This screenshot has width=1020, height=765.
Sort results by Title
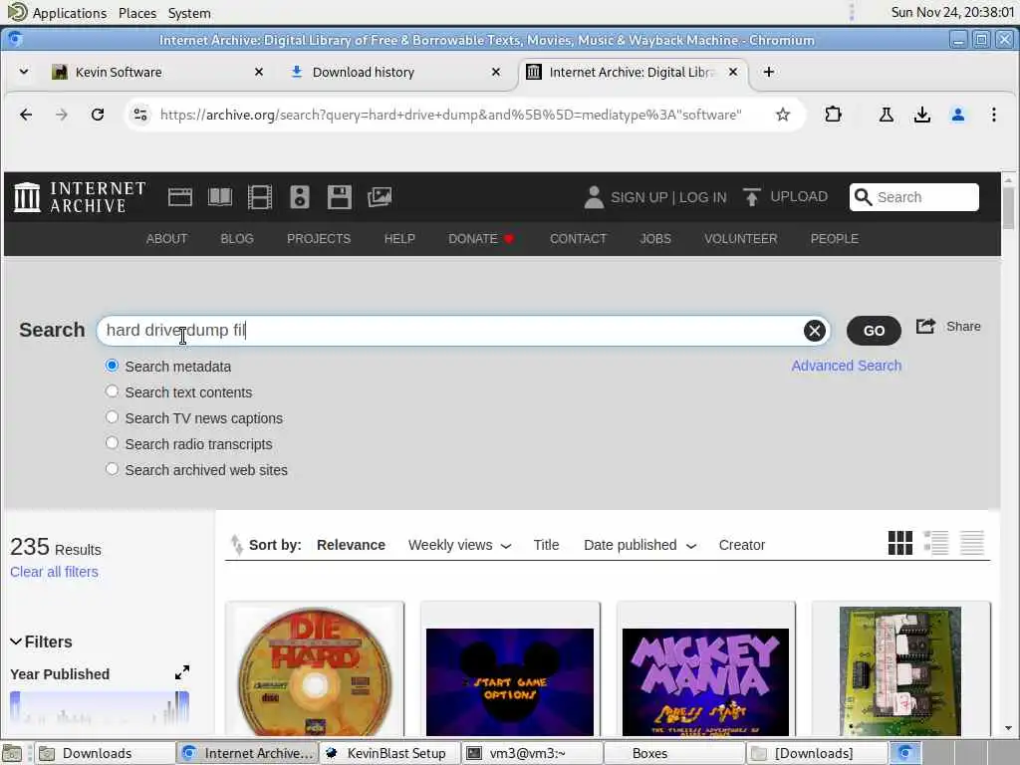(546, 545)
